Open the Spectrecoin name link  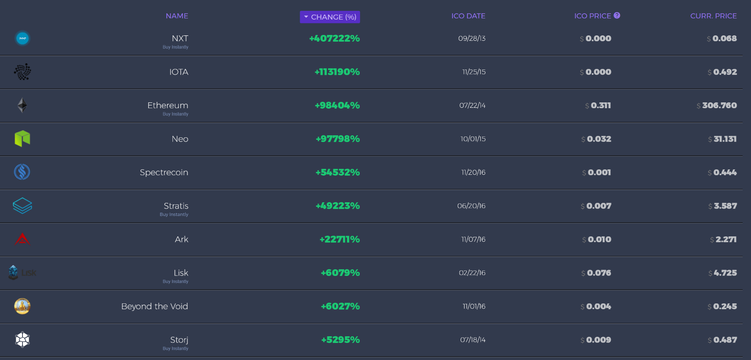pos(164,172)
